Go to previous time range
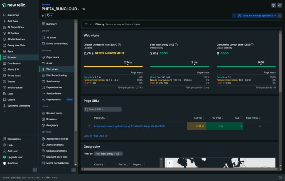Screen dimensions: 285x181 click(234, 16)
